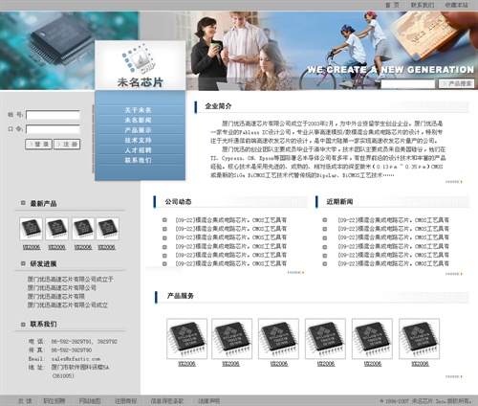Screen dimensions: 478x406
Task: Open 人才招聘 in the blue menu
Action: coord(138,150)
